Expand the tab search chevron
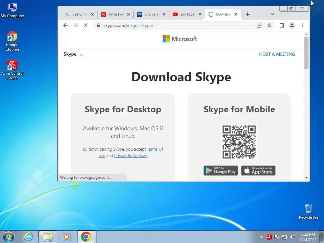This screenshot has width=324, height=243. click(x=272, y=14)
